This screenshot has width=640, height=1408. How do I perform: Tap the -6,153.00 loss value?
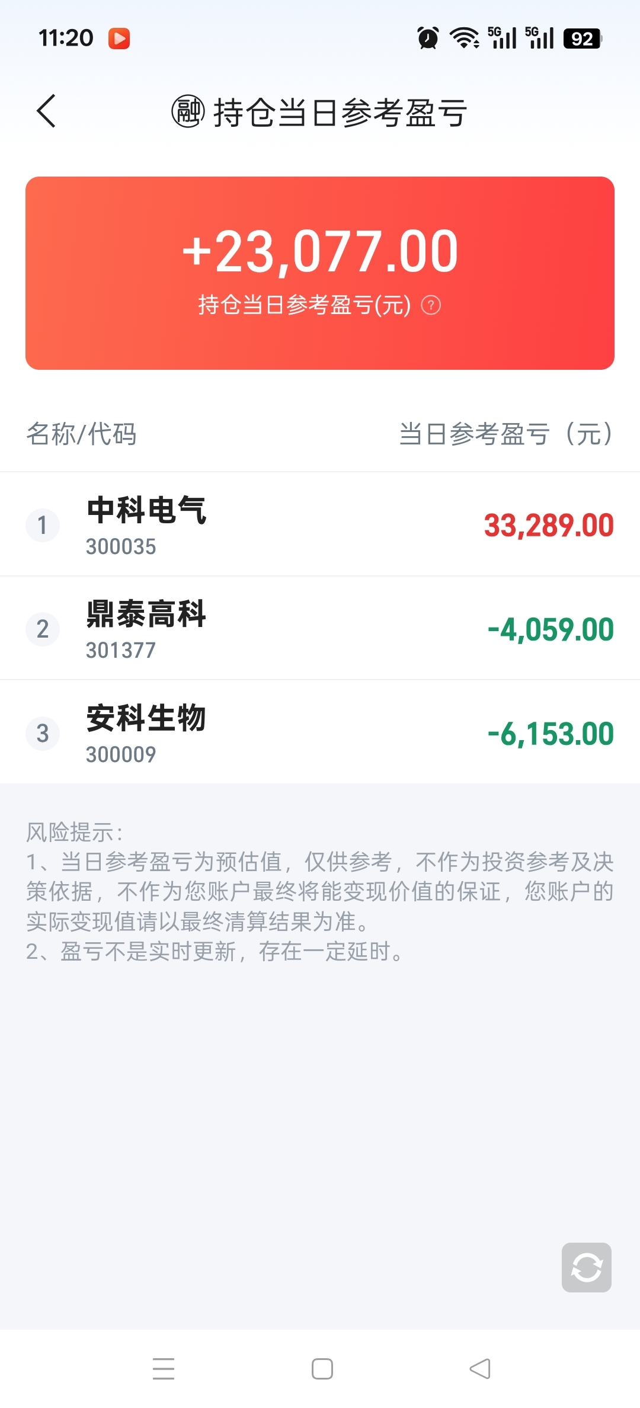pos(551,734)
